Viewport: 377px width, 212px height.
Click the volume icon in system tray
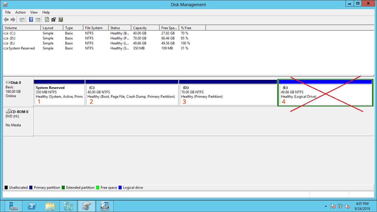(x=347, y=206)
